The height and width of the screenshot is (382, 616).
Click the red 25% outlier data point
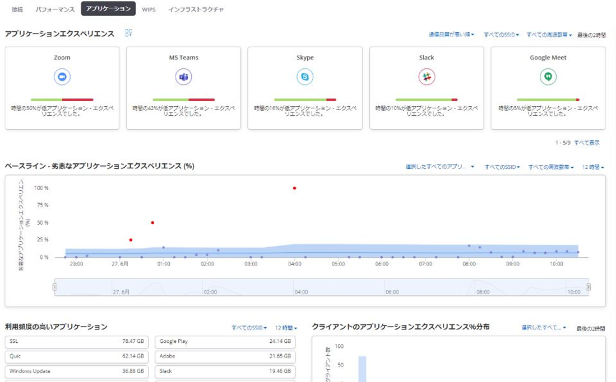[131, 240]
